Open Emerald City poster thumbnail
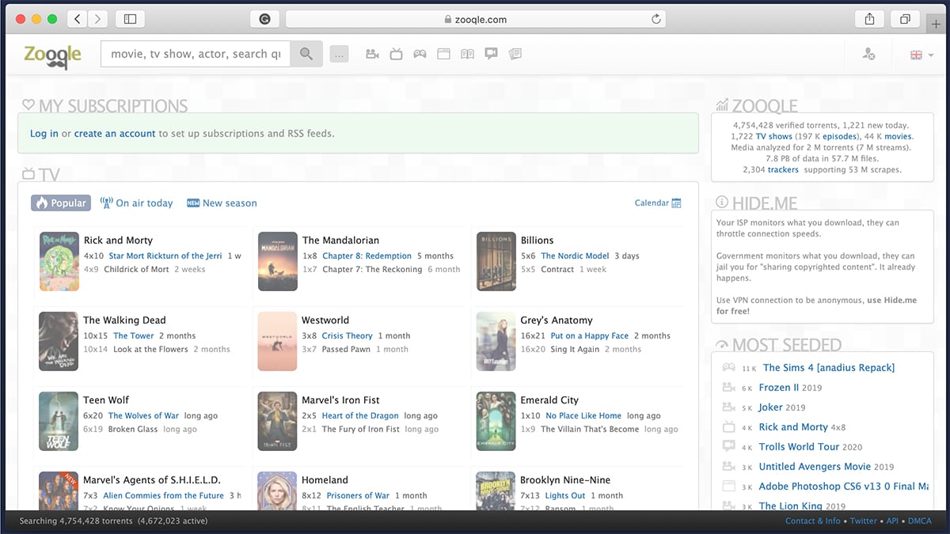The height and width of the screenshot is (534, 950). 496,421
